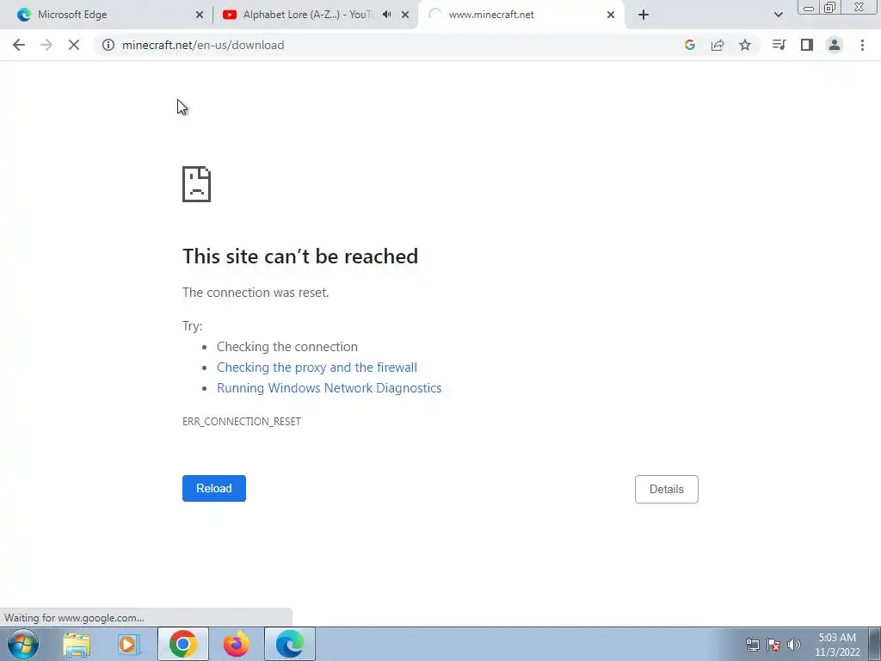This screenshot has height=661, width=881.
Task: Switch to Alphabet Lore YouTube tab
Action: click(x=316, y=15)
